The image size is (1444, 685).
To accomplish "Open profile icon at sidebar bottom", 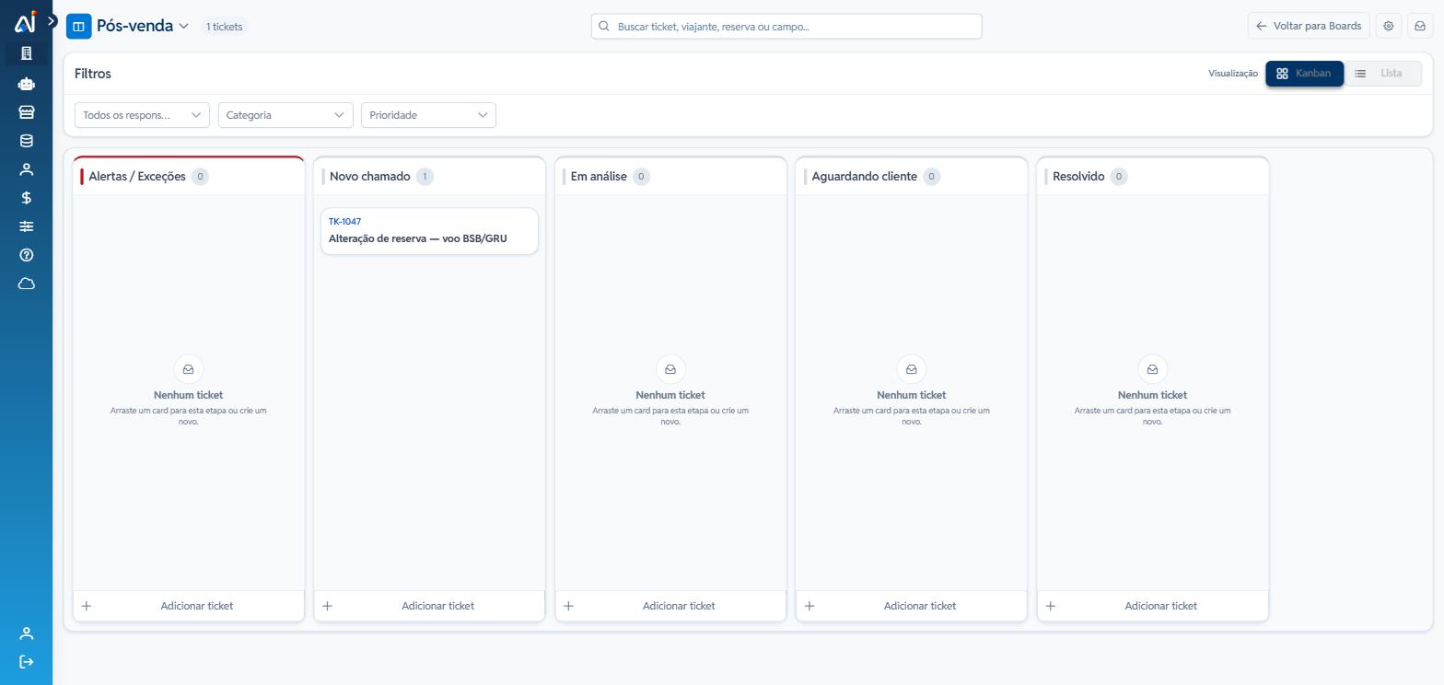I will 26,633.
